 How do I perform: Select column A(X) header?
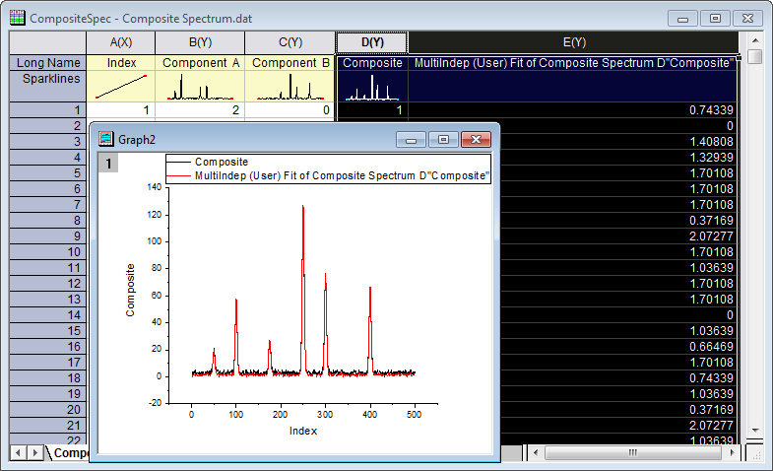coord(122,42)
